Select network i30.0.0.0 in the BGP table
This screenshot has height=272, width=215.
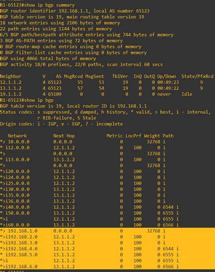(18, 189)
